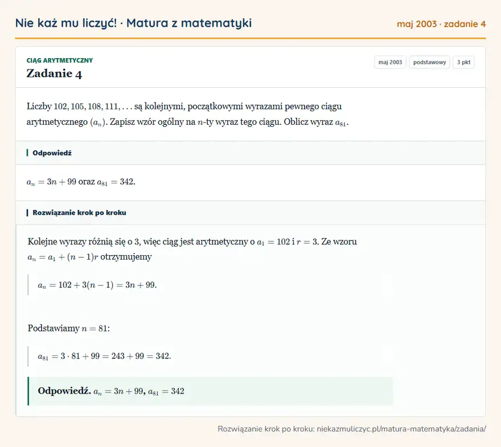
Task: Click the '3 pkt' points badge
Action: 463,62
